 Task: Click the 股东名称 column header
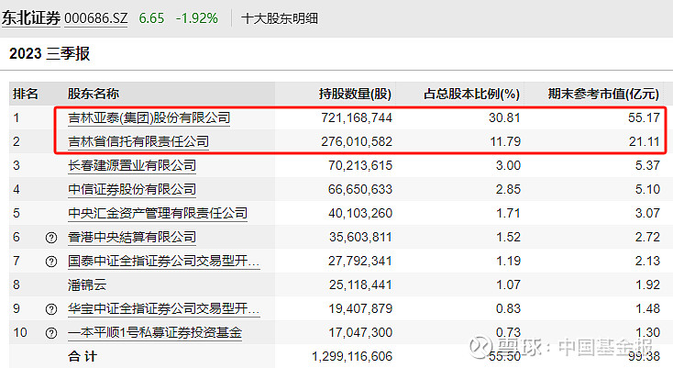[94, 94]
